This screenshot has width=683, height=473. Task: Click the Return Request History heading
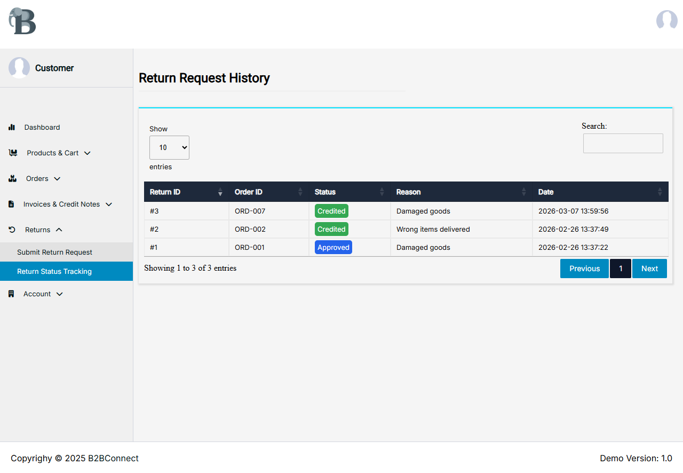[x=204, y=78]
